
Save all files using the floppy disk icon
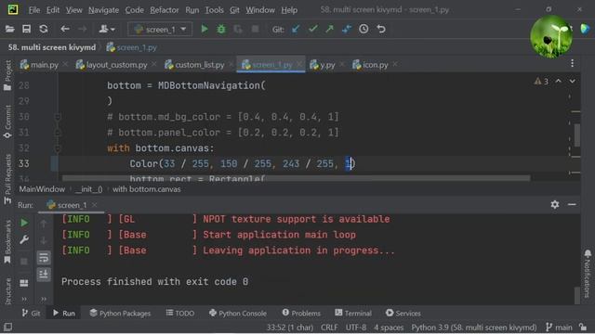pos(26,29)
